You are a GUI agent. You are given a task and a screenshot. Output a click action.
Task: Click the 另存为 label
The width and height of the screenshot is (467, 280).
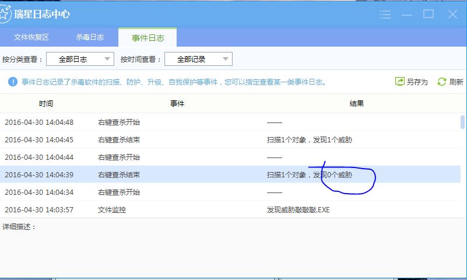(417, 82)
